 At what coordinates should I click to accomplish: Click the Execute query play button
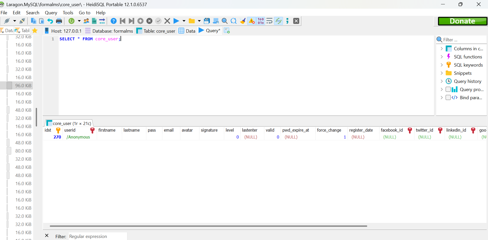pyautogui.click(x=176, y=21)
